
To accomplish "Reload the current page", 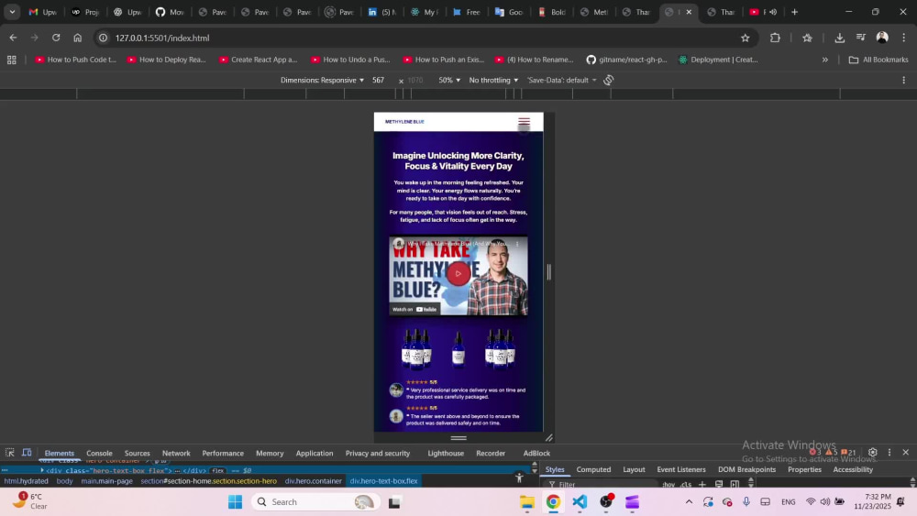I will coord(56,38).
